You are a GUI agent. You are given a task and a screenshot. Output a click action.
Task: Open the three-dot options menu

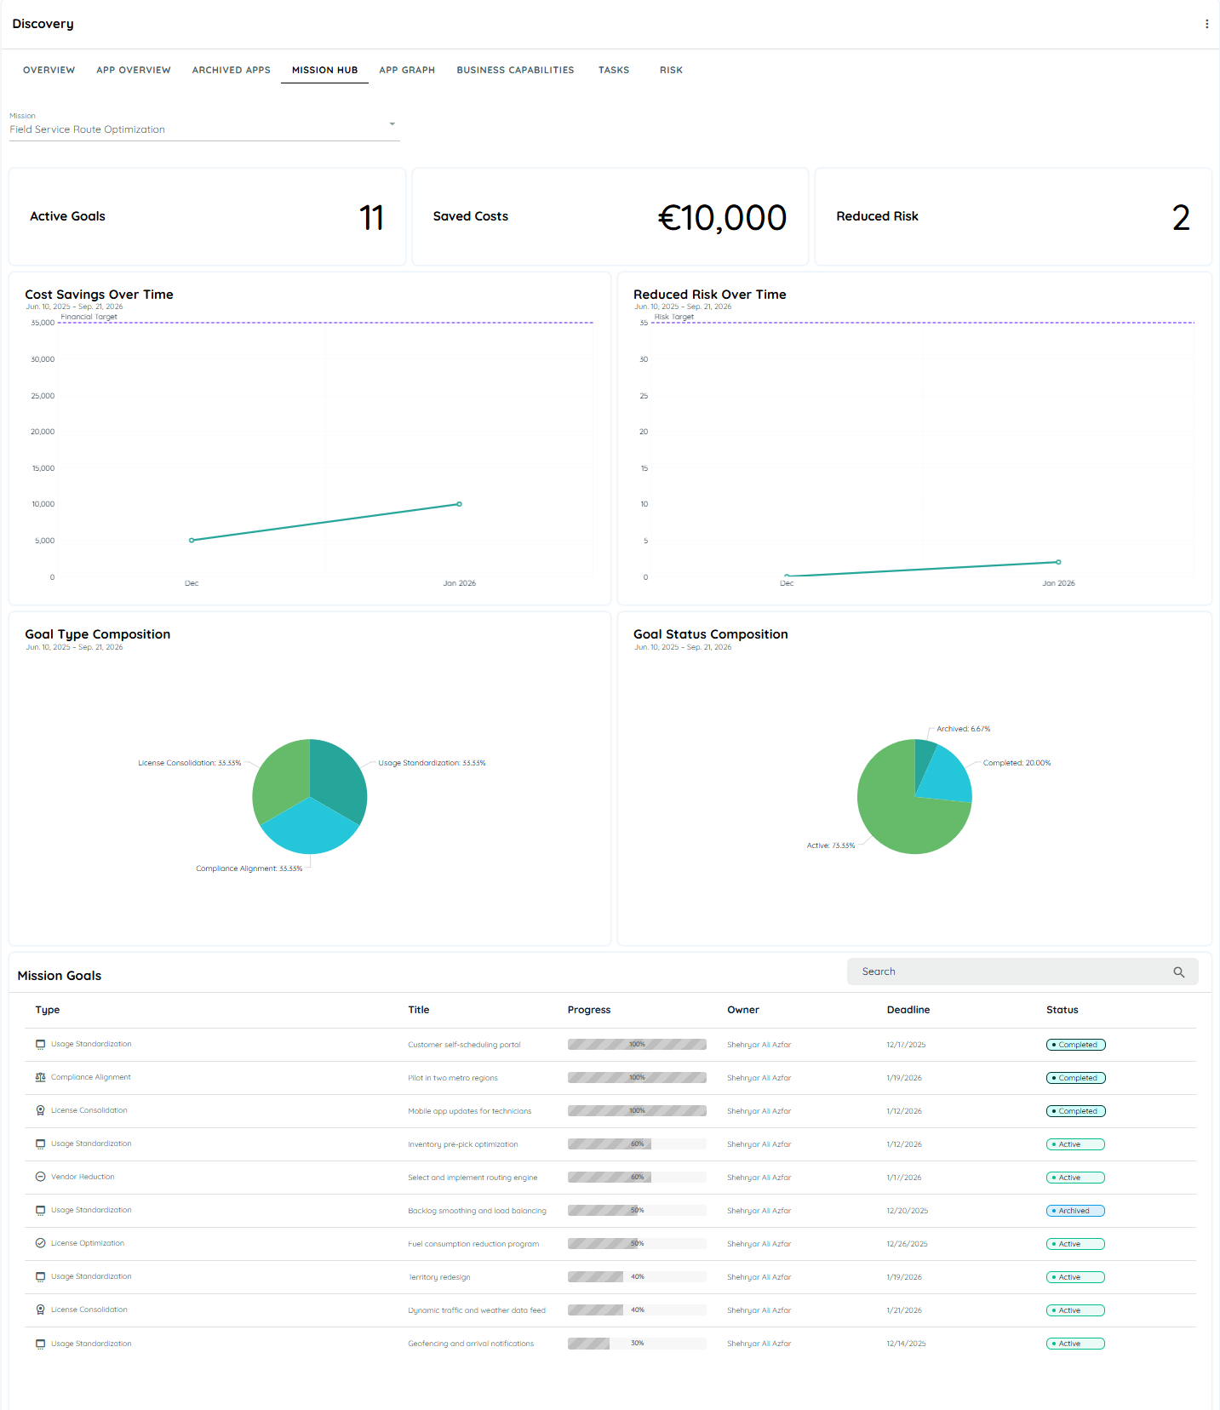[1206, 24]
